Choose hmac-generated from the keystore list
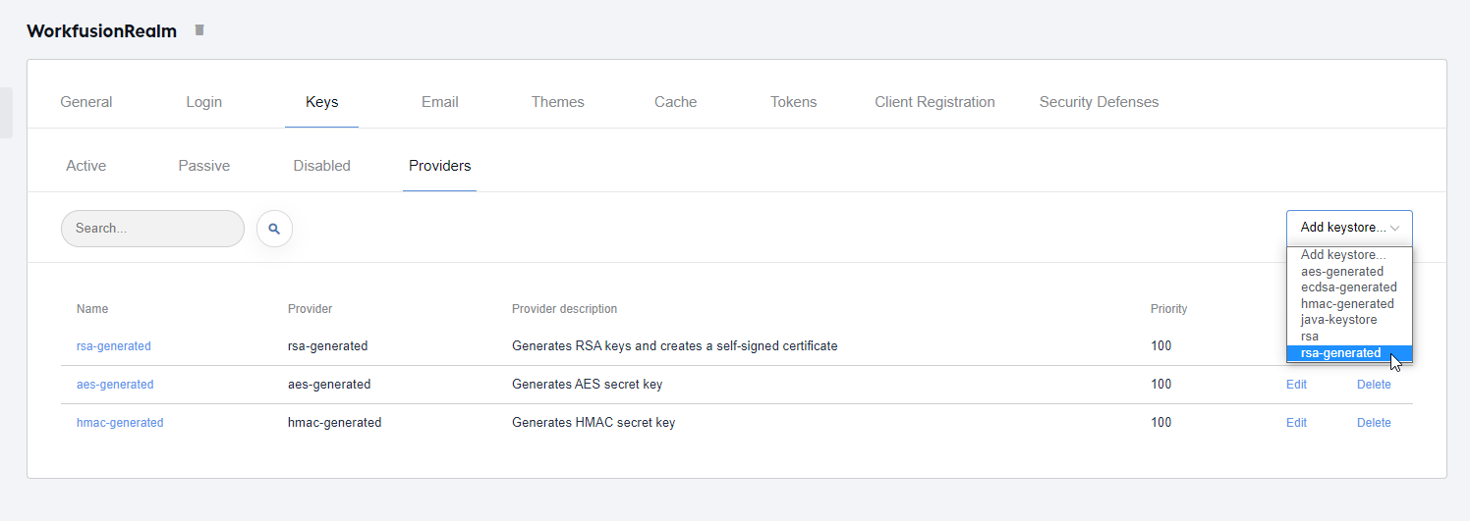This screenshot has height=521, width=1470. coord(1349,304)
